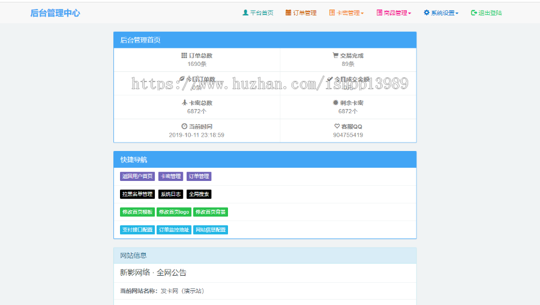Click the 网站信息 panel header
Screen dimensions: 540x305
(265, 255)
